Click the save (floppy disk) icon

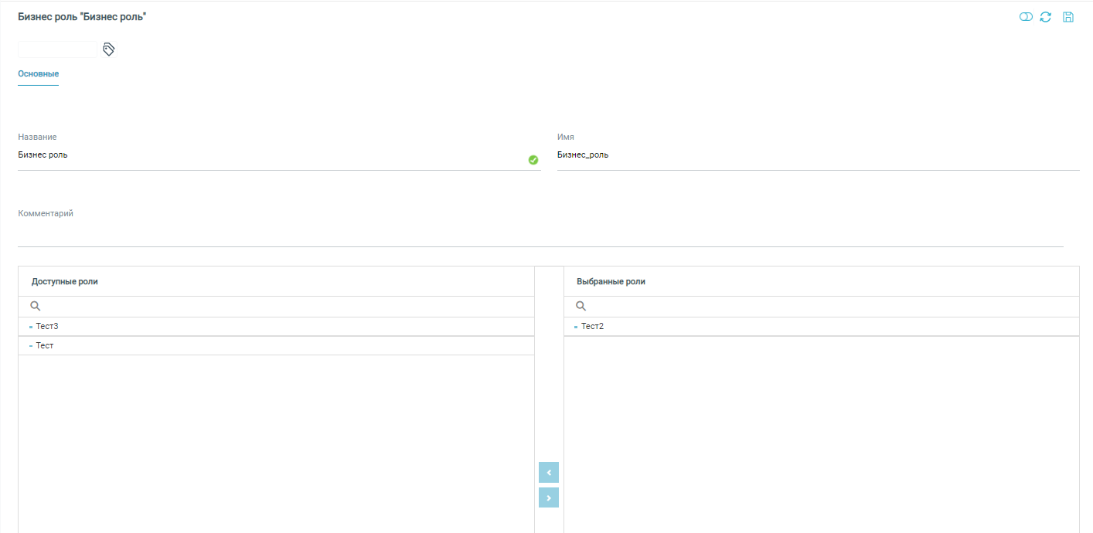1068,17
